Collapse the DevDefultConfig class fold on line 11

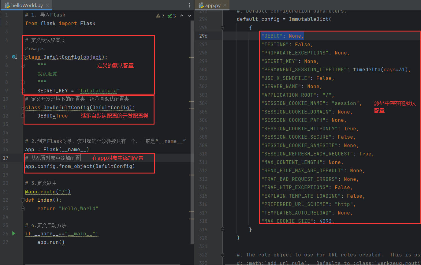click(x=23, y=107)
